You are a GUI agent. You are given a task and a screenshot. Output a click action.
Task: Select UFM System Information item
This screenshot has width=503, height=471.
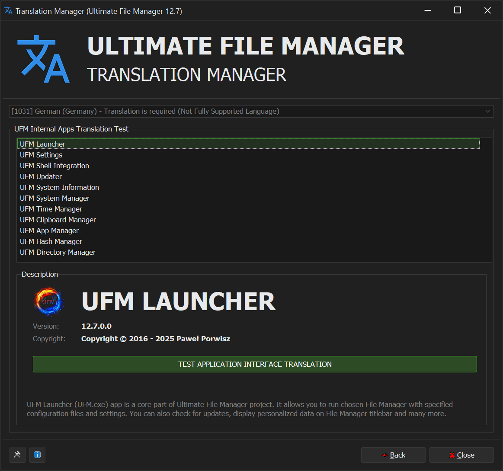tap(59, 187)
